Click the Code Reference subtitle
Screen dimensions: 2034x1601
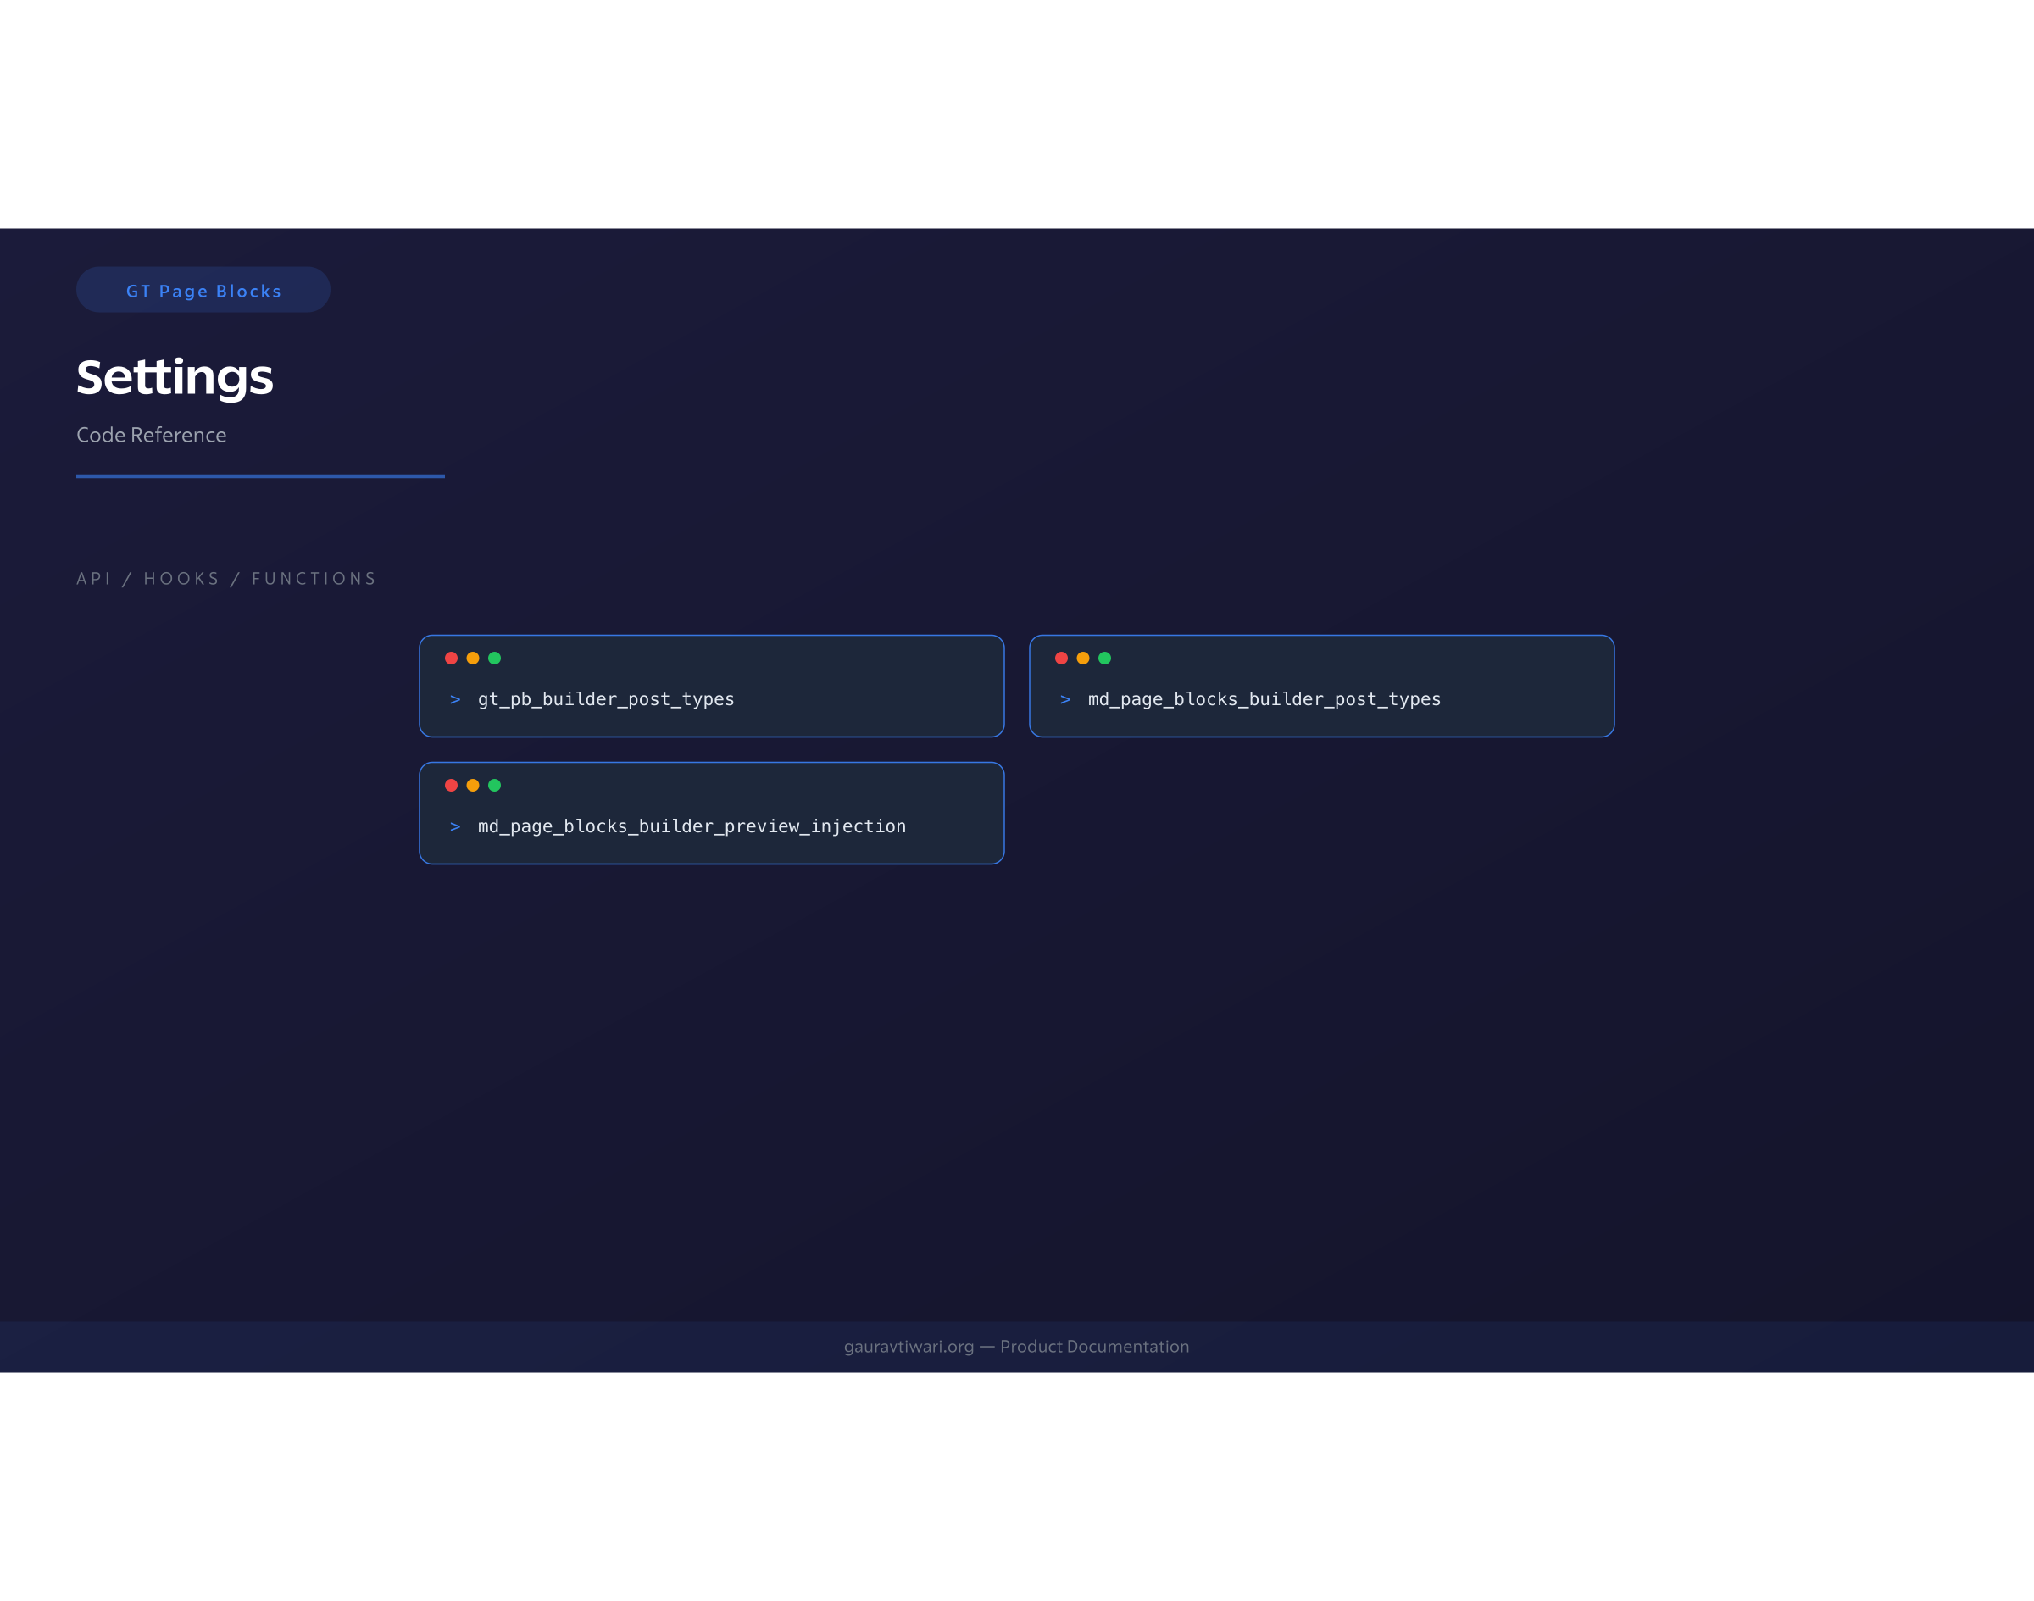click(x=151, y=435)
